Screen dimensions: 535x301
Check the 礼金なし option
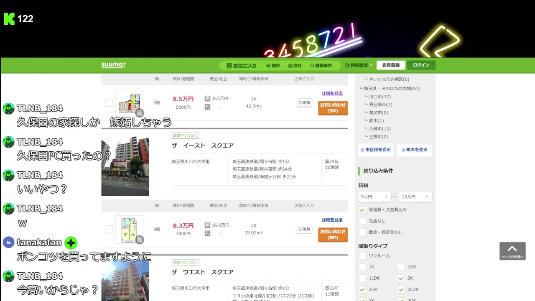point(362,221)
